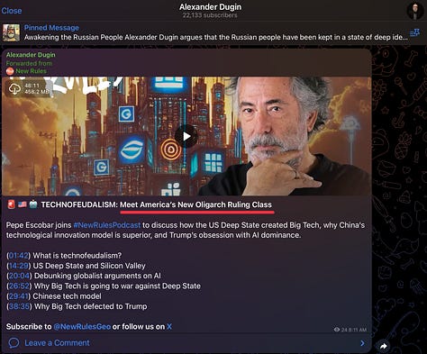The image size is (427, 354).
Task: Open comments via the right chevron
Action: [x=362, y=343]
